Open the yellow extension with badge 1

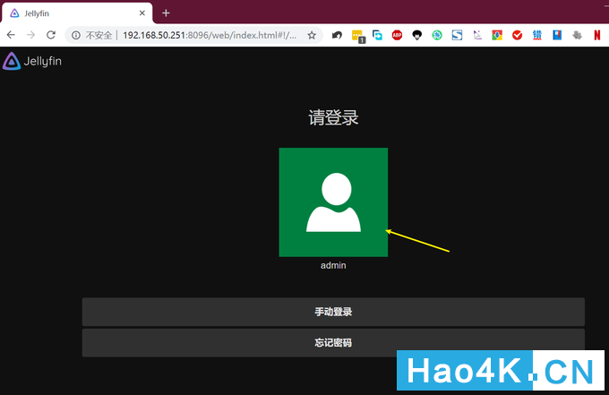pos(357,36)
